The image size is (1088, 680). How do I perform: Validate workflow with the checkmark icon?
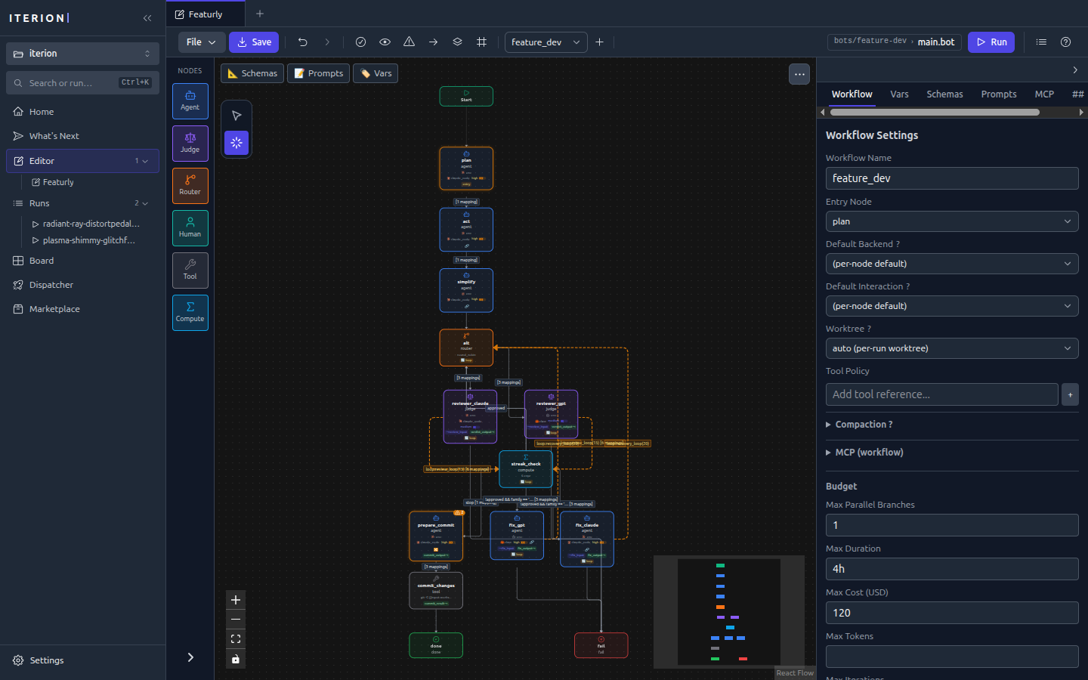click(x=361, y=42)
